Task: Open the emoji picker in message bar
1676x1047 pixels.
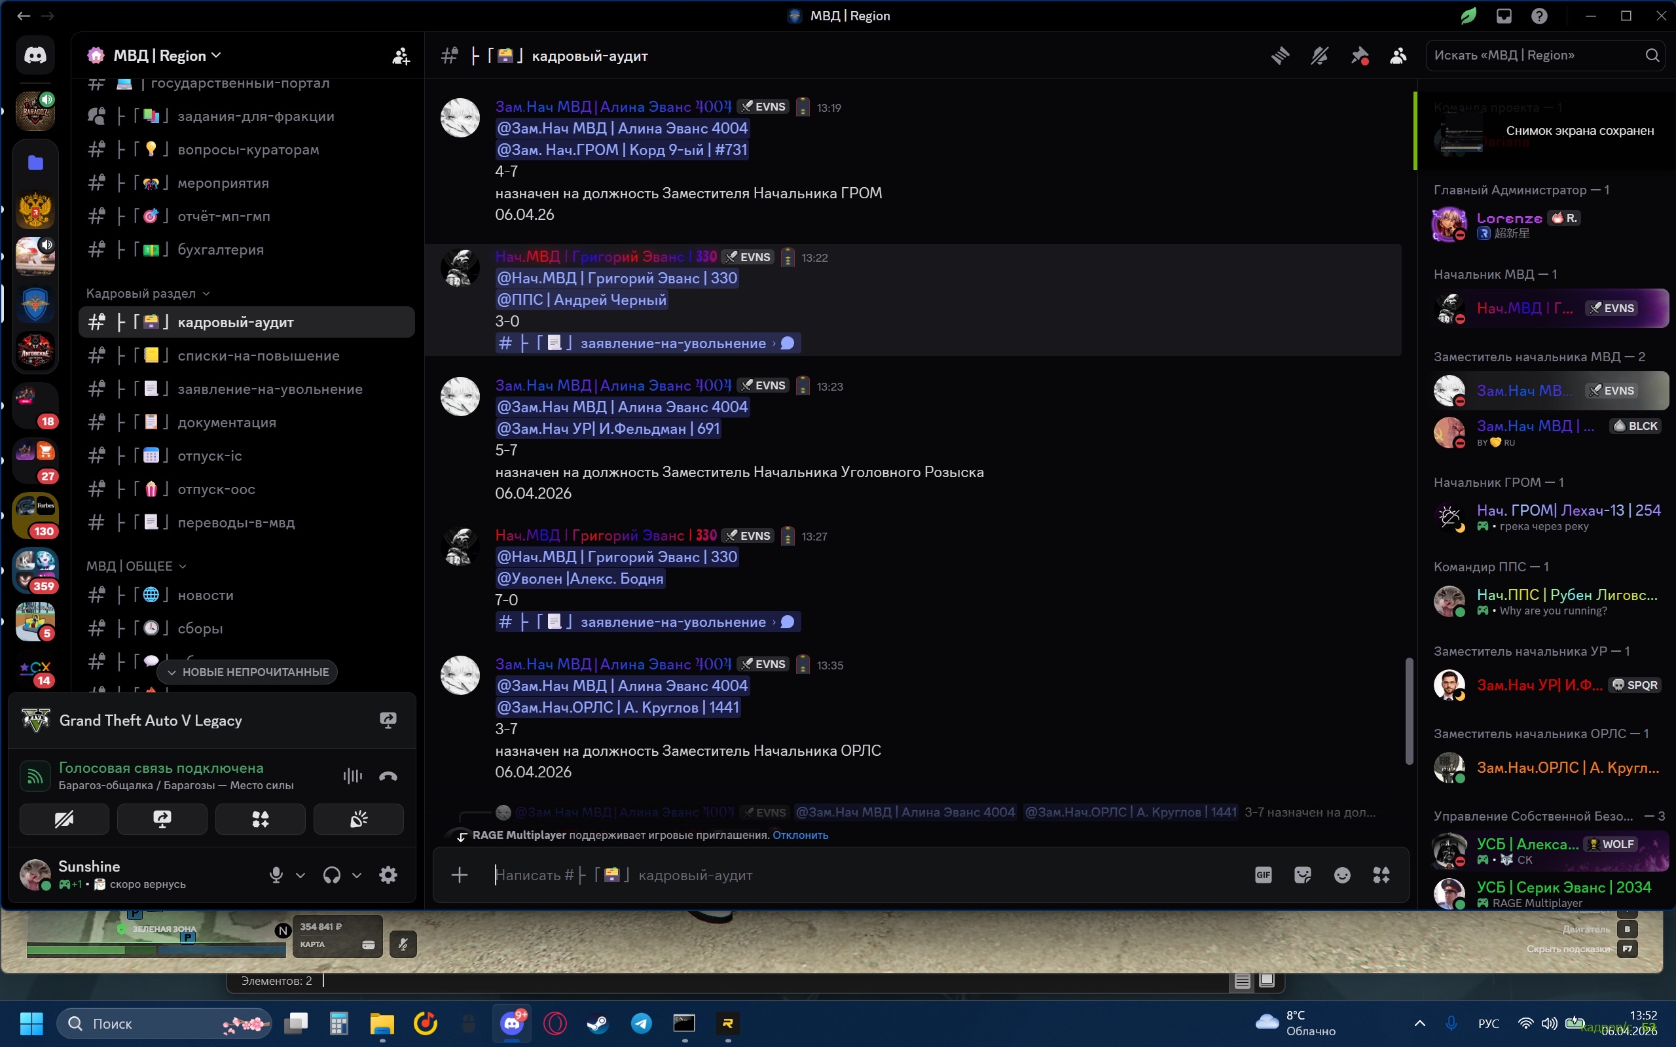Action: (1341, 876)
